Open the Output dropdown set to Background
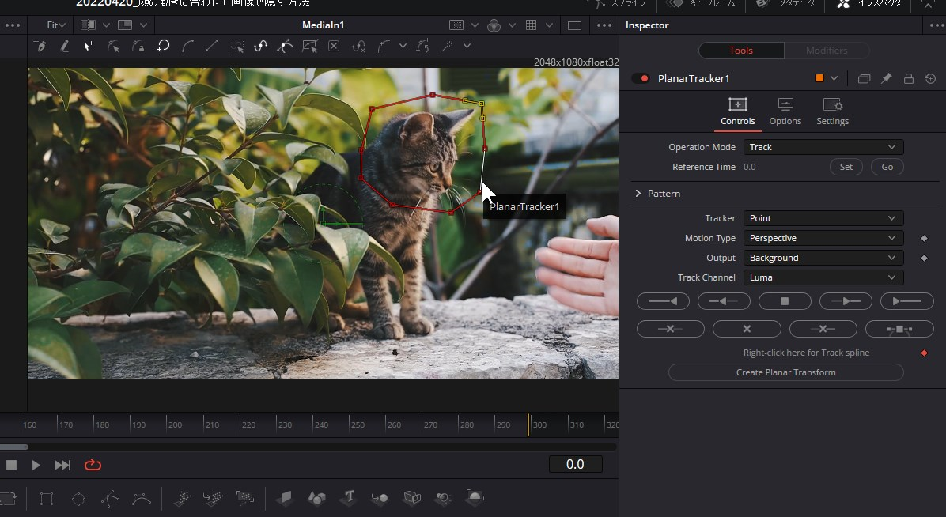 tap(823, 258)
